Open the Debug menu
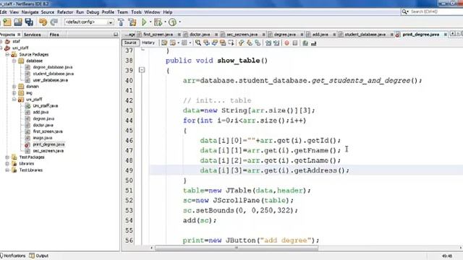The height and width of the screenshot is (260, 463). [93, 12]
